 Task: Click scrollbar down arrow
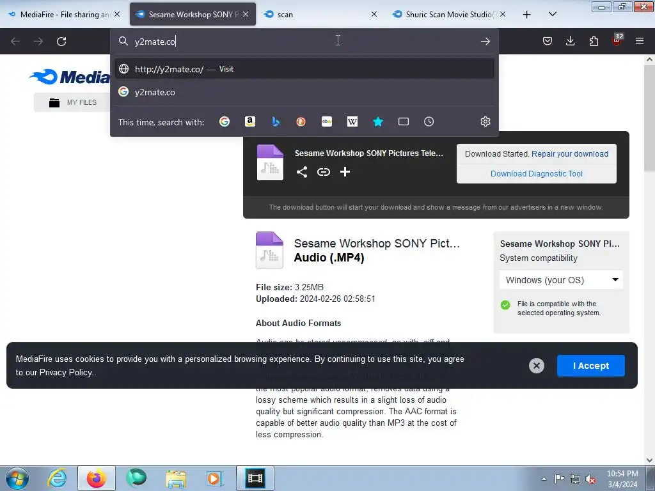click(649, 460)
